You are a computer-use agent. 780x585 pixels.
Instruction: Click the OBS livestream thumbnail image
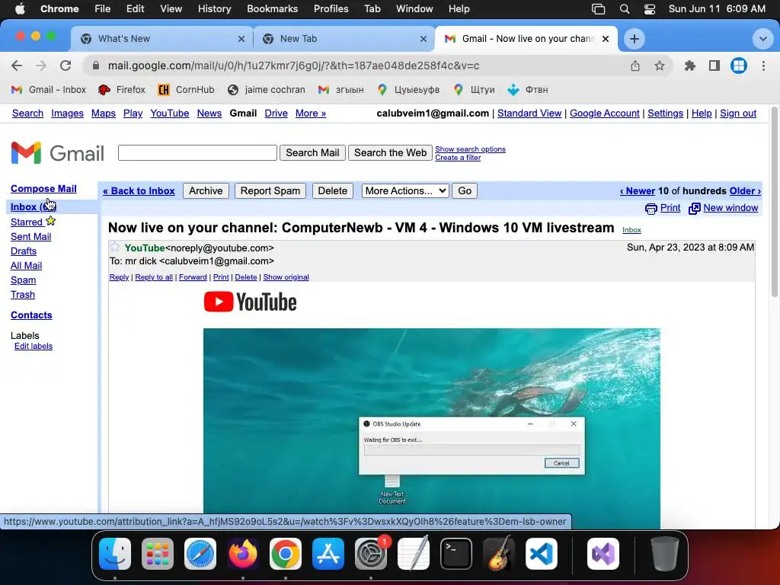[x=432, y=428]
